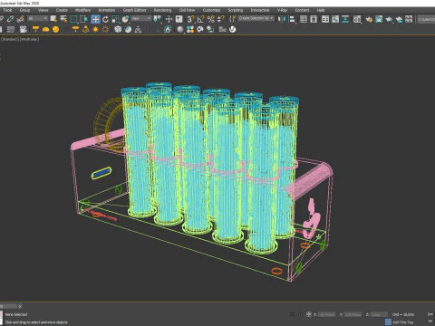The image size is (435, 326).
Task: Open the Content menu
Action: [302, 10]
